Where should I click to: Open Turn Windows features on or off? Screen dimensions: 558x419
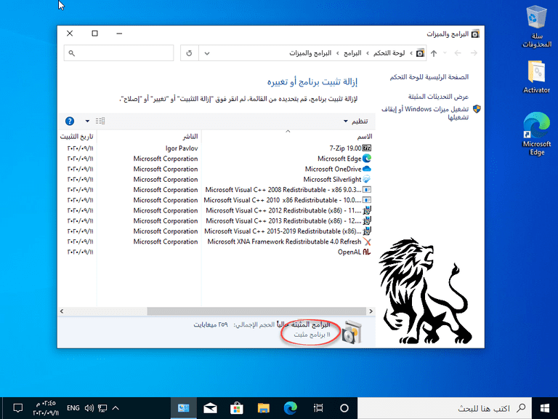click(425, 113)
